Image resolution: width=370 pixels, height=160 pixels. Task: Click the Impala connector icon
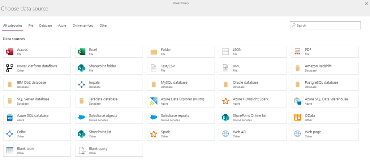point(82,84)
